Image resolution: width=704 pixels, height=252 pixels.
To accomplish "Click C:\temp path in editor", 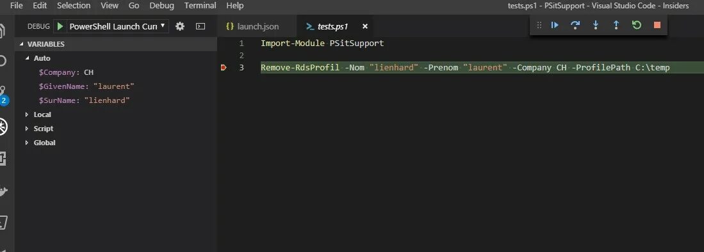I will click(x=652, y=68).
